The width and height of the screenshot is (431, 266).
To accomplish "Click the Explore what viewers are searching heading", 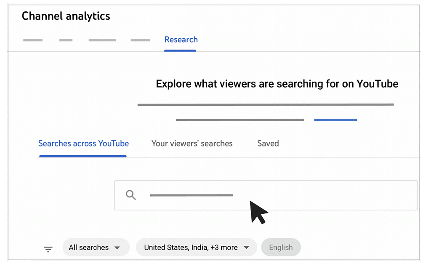I will click(277, 84).
